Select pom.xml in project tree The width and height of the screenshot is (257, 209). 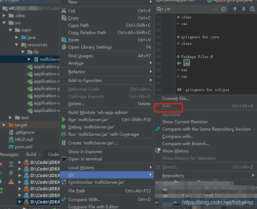(24, 147)
